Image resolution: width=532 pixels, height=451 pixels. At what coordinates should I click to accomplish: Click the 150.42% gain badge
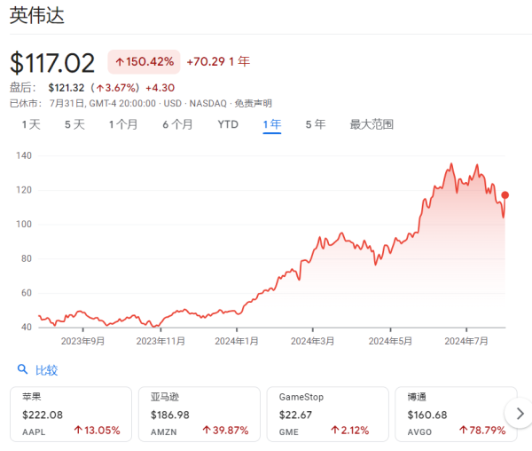coord(144,62)
